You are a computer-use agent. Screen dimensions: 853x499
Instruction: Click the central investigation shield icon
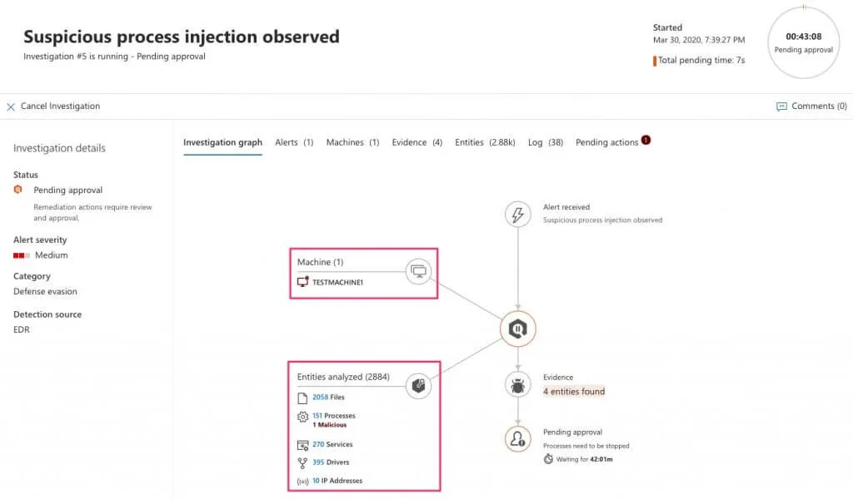[518, 329]
